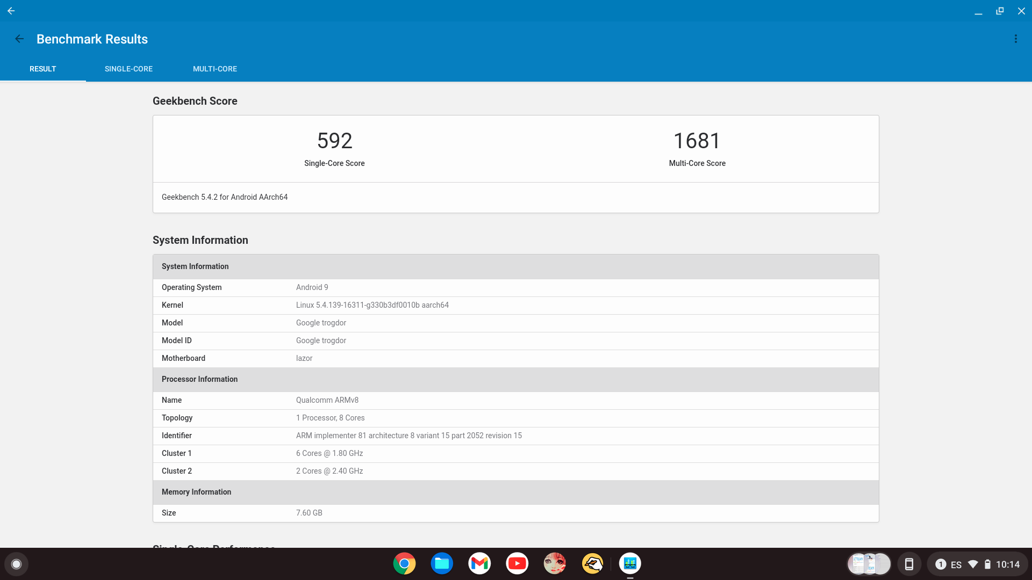The image size is (1032, 580).
Task: Click the Motherboard row label
Action: pyautogui.click(x=183, y=358)
